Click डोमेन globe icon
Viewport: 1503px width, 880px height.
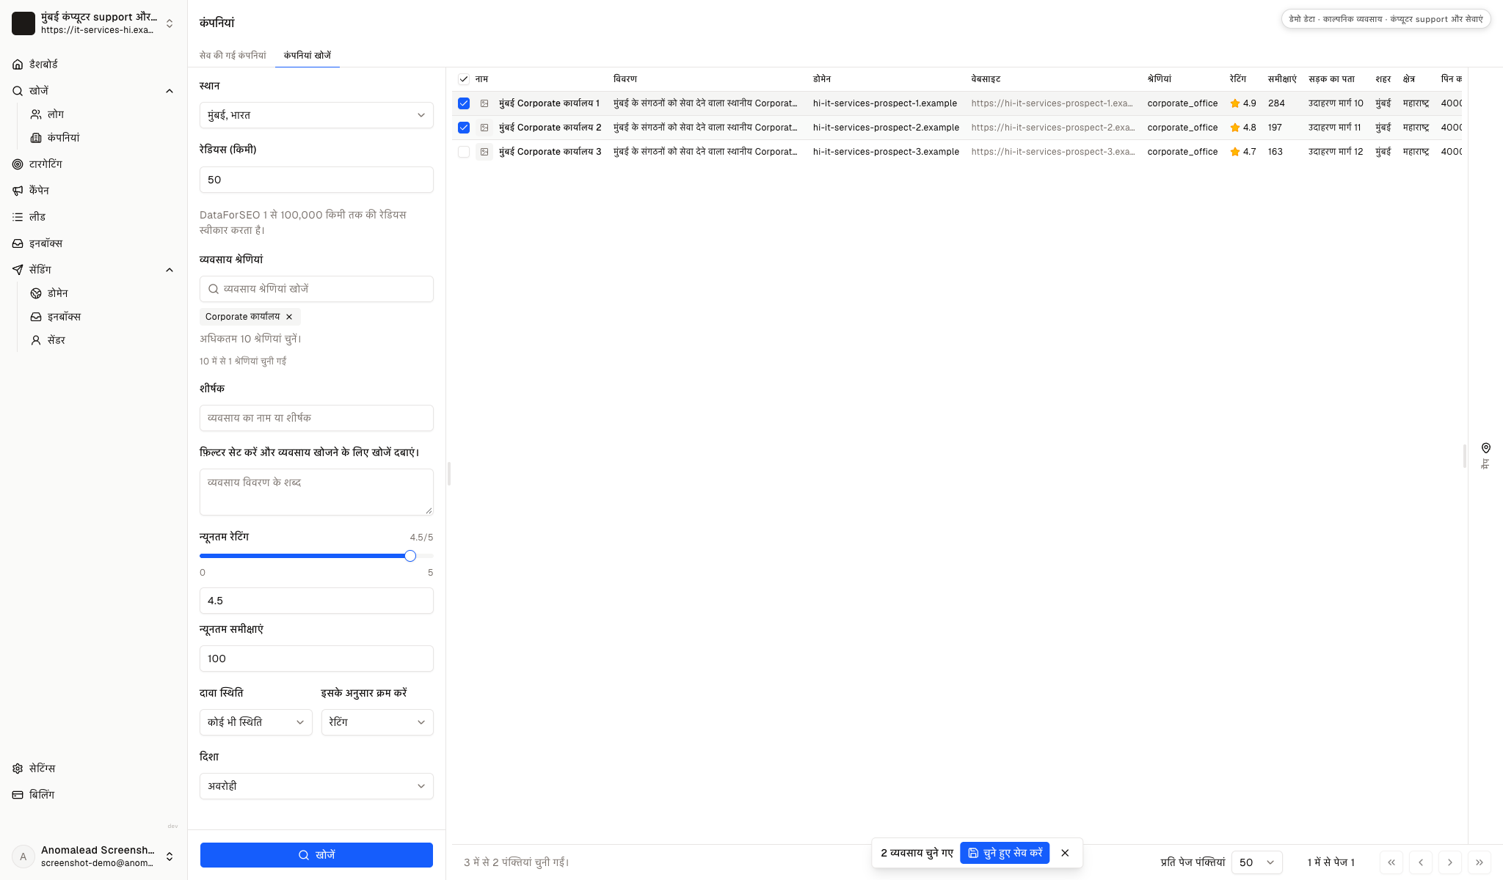(x=36, y=293)
